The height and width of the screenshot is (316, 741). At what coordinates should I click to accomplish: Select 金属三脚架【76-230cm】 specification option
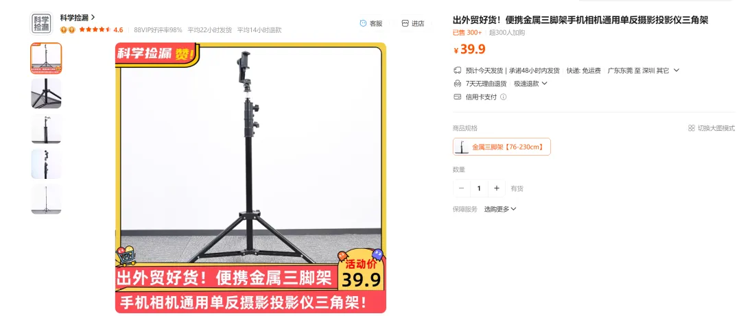[502, 147]
